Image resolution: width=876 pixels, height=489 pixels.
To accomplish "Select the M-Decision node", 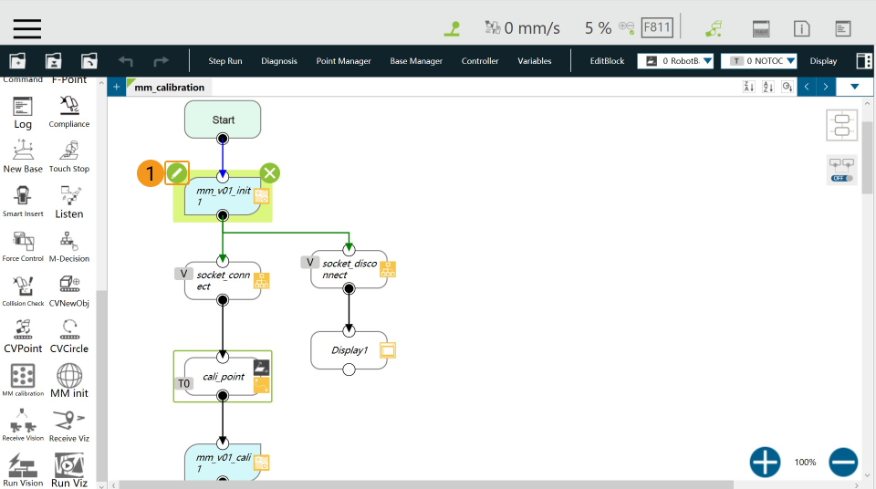I will click(69, 247).
